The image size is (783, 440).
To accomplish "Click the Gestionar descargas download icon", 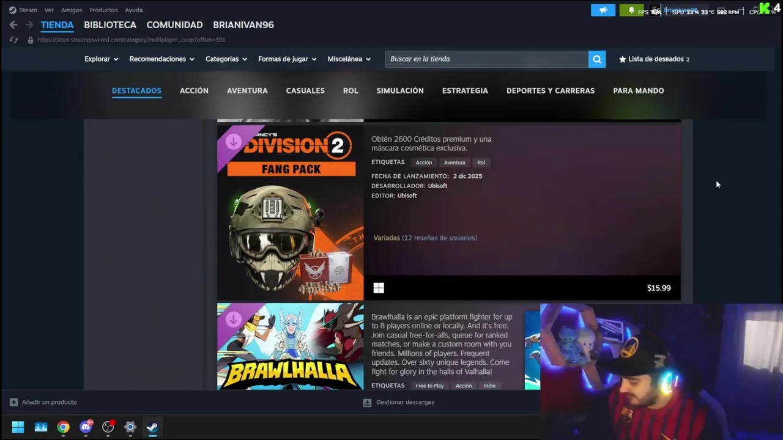I will 367,402.
